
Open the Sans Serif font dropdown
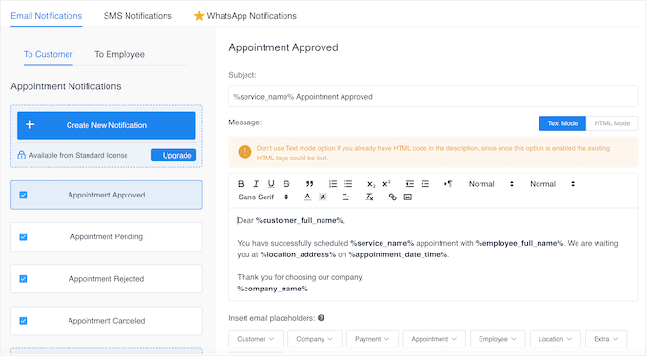pos(264,197)
